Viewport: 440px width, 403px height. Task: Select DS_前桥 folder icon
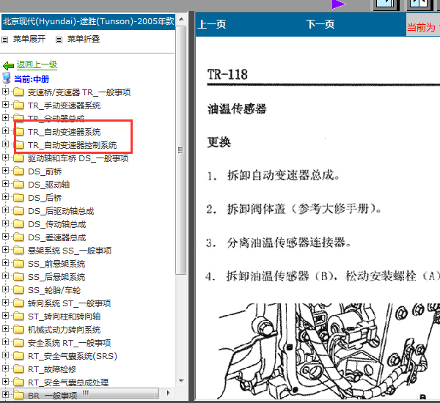(x=18, y=171)
